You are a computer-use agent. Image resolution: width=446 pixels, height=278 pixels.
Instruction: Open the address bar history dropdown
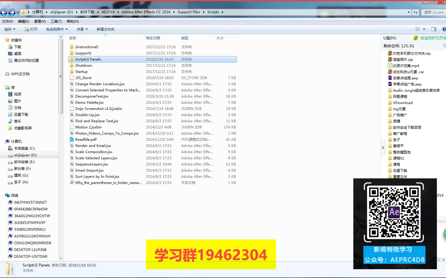[409, 12]
